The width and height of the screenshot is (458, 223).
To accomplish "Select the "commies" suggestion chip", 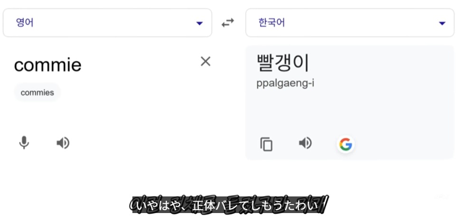I will (x=37, y=93).
